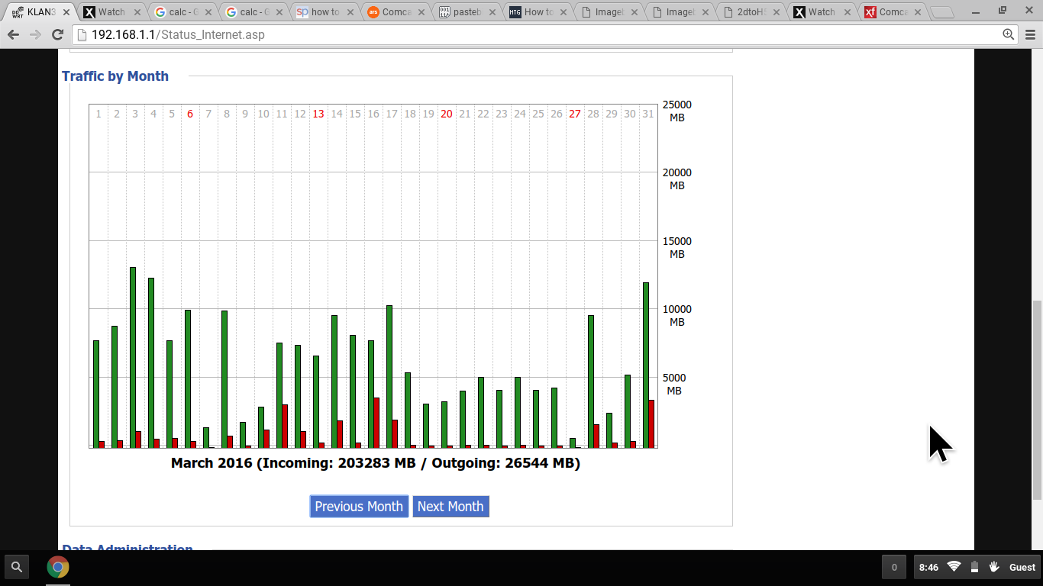Image resolution: width=1043 pixels, height=586 pixels.
Task: Open the Chrome hamburger menu
Action: tap(1030, 34)
